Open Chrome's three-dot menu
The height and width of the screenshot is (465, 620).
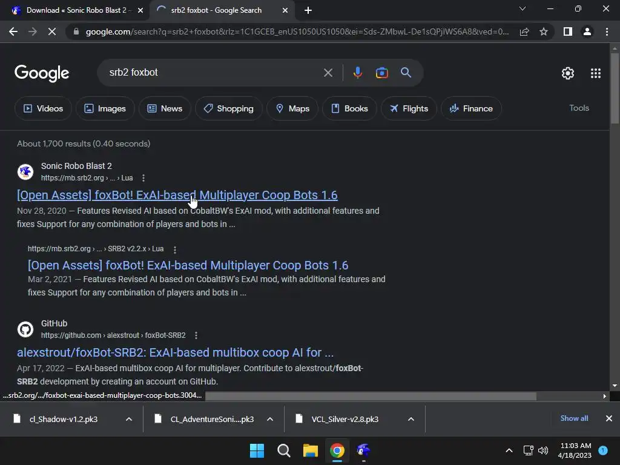pos(607,31)
